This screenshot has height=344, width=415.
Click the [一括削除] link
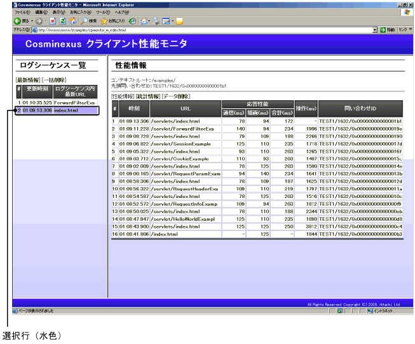coord(53,81)
